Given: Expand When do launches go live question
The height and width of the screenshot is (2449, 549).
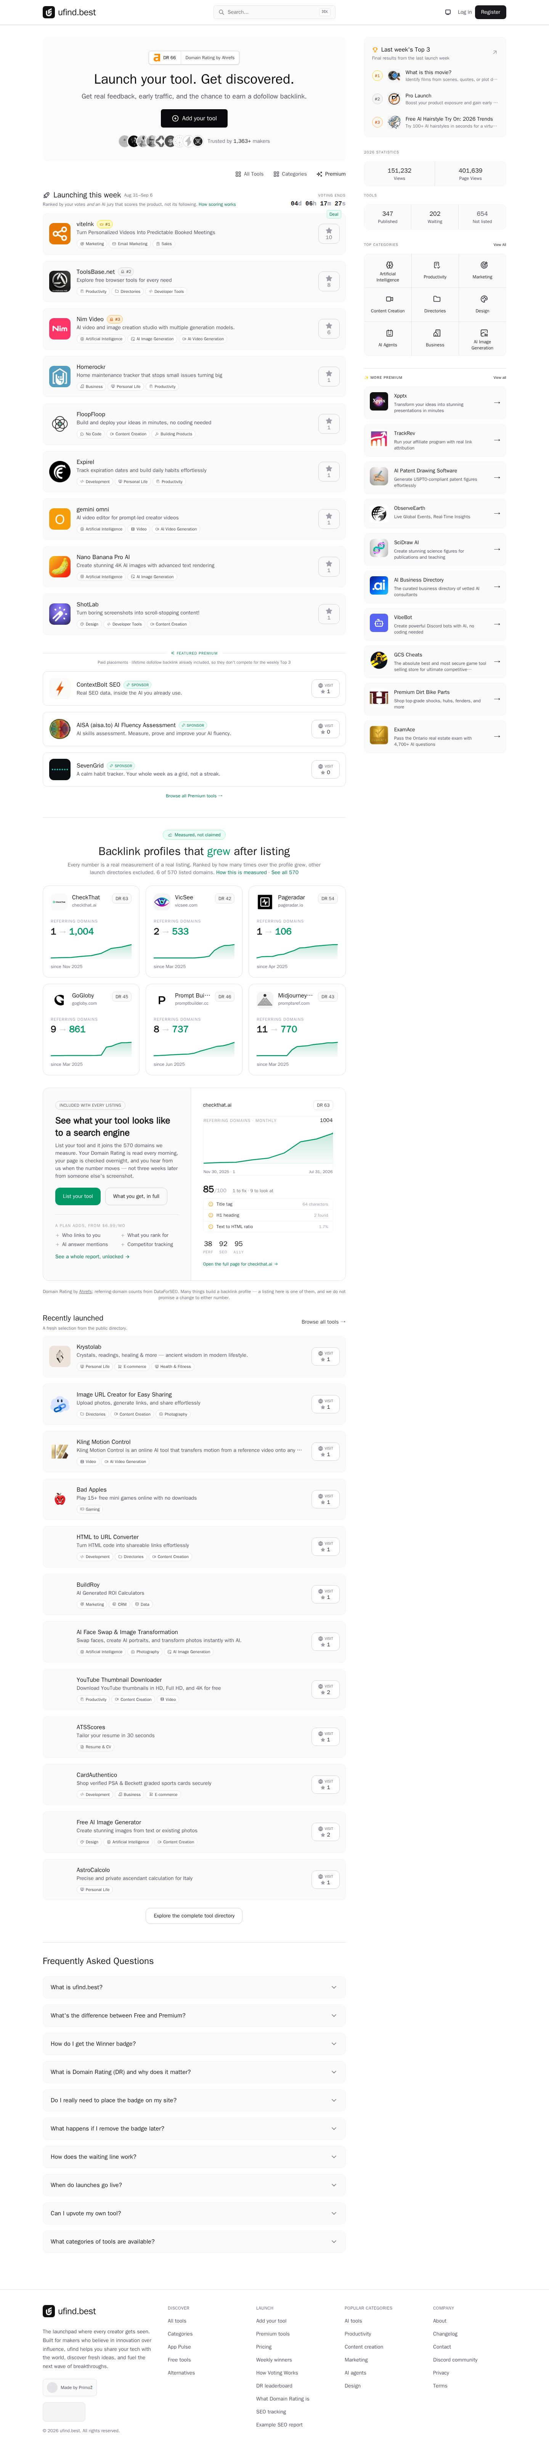Looking at the screenshot, I should click(x=194, y=2185).
